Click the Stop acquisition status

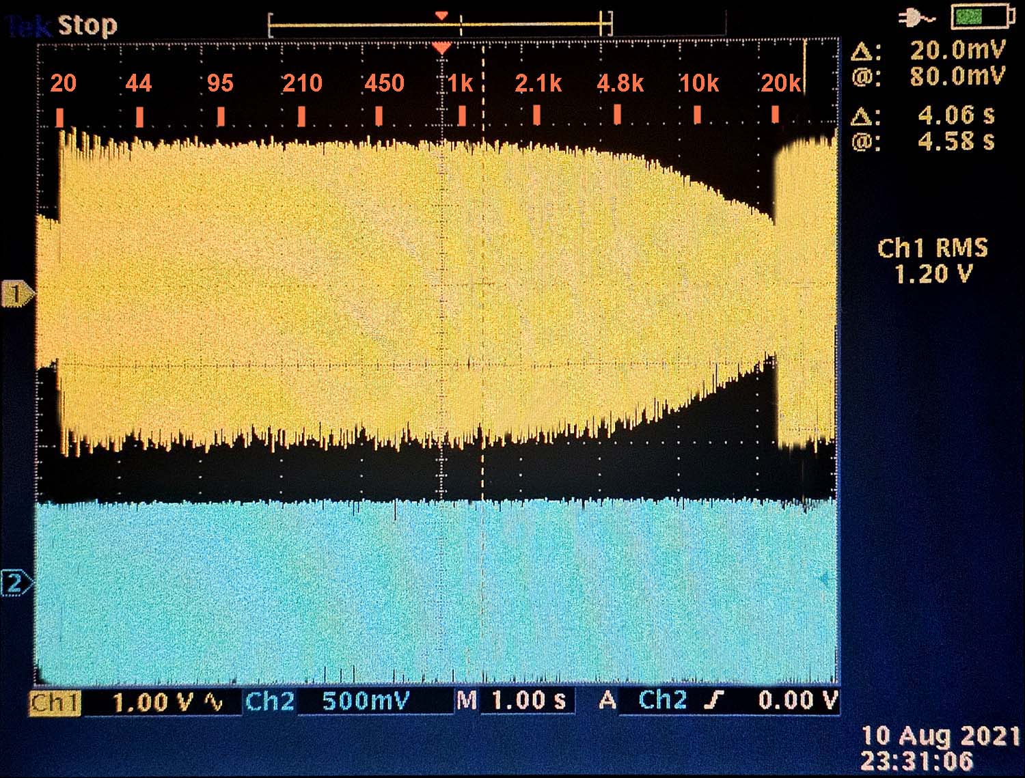[x=87, y=26]
